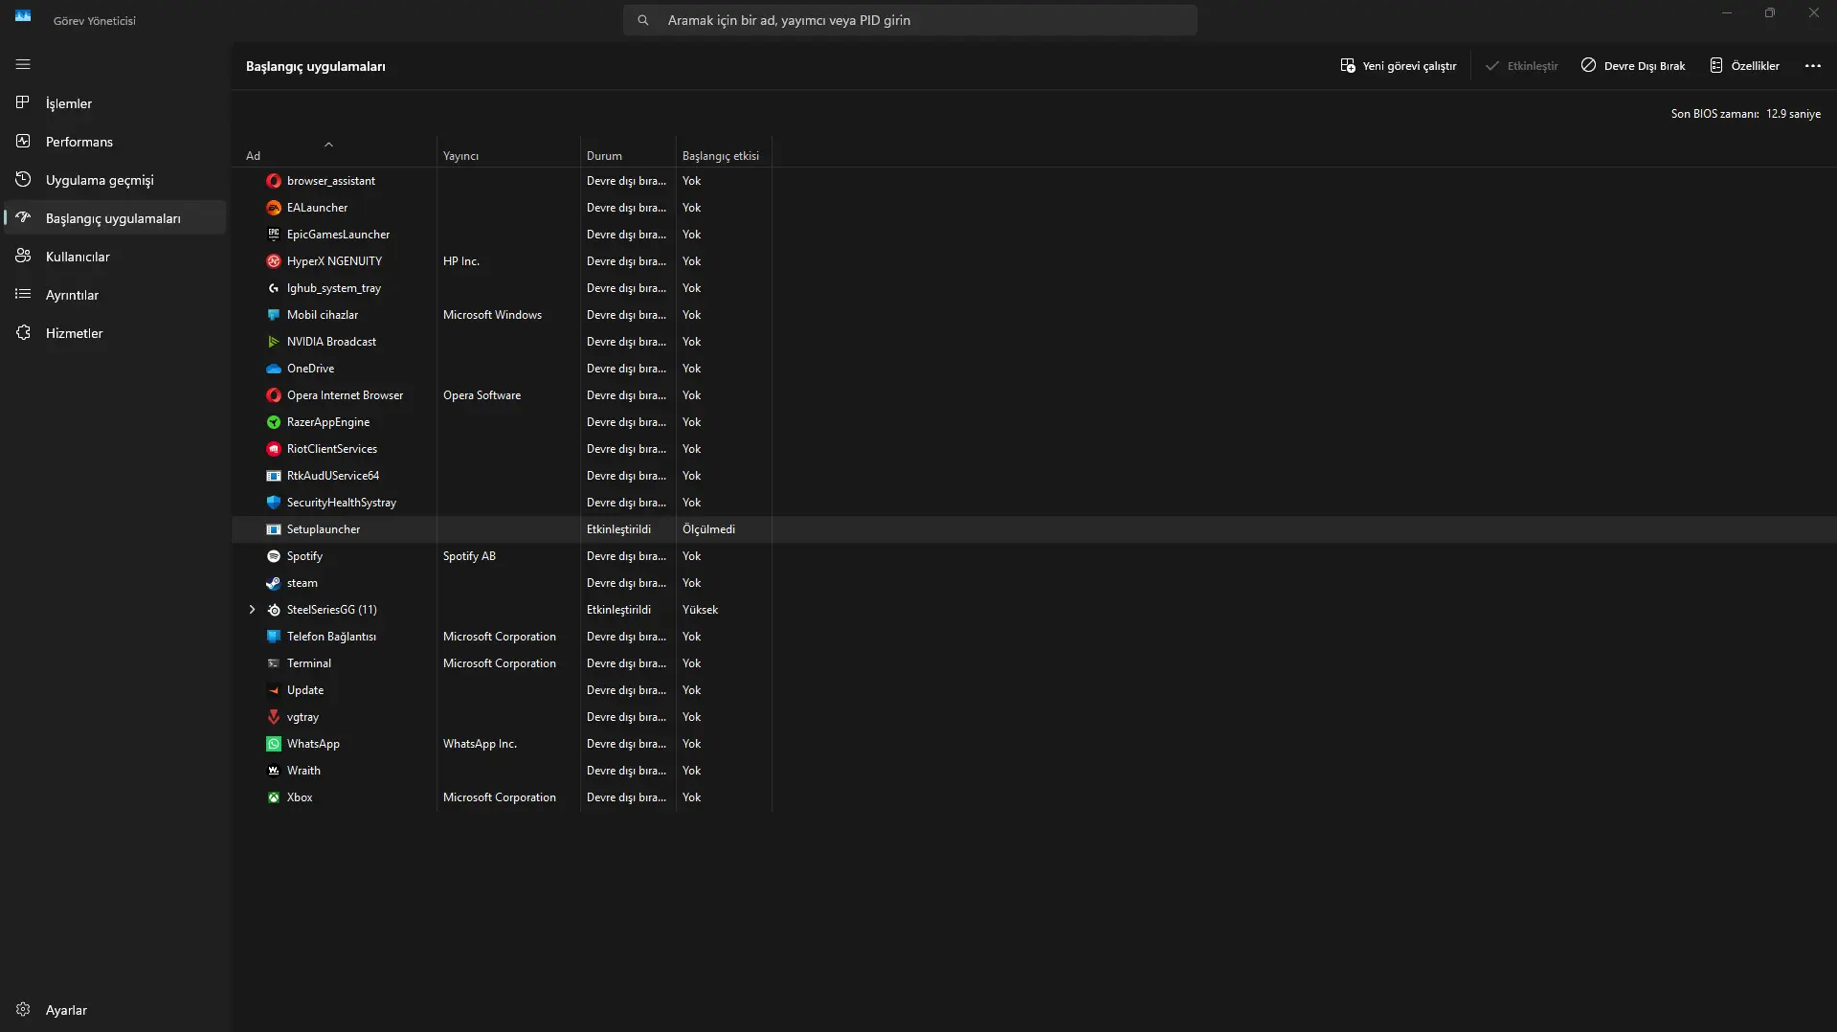Click the Xbox app icon
The image size is (1837, 1032).
click(x=274, y=797)
